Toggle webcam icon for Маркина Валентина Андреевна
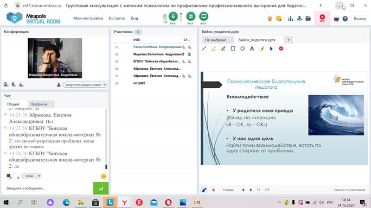This screenshot has height=208, width=371. pyautogui.click(x=189, y=54)
